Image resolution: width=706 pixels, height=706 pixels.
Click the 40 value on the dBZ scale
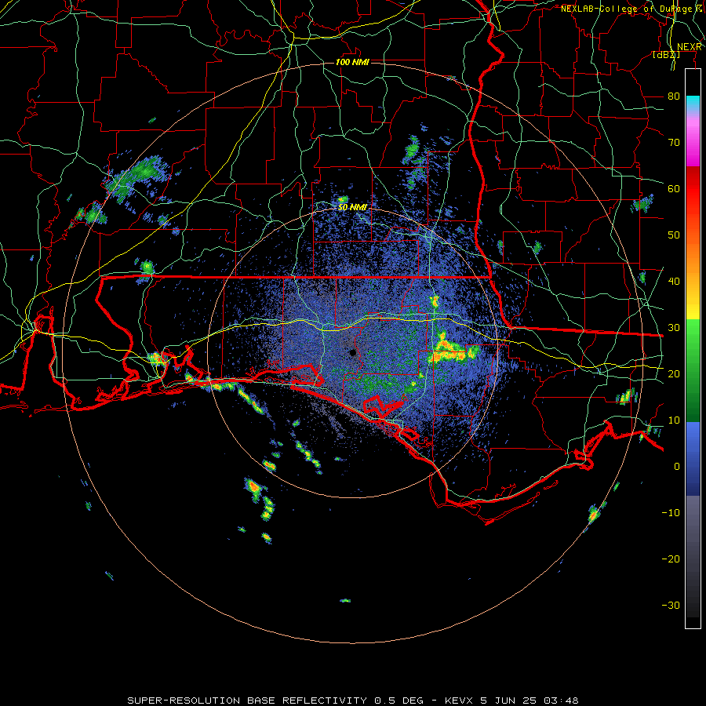674,281
